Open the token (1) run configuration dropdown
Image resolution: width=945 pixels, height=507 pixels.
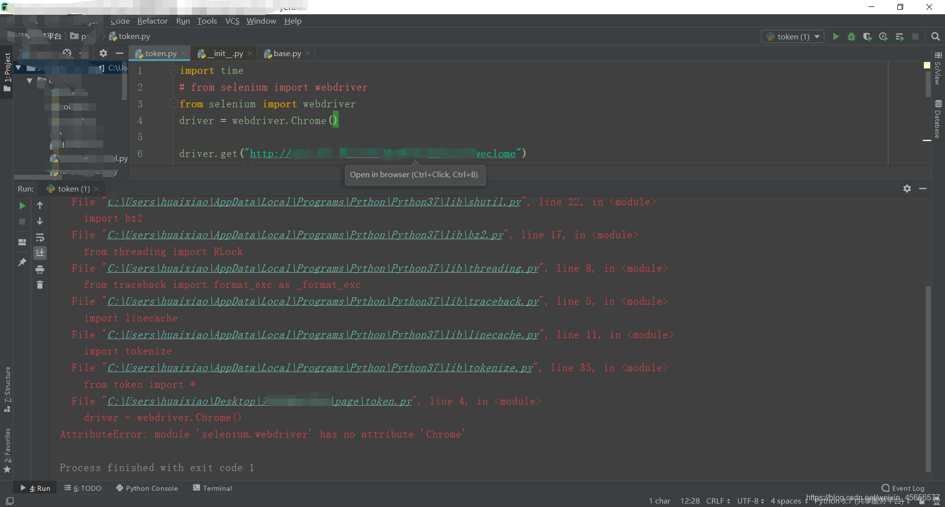(792, 36)
